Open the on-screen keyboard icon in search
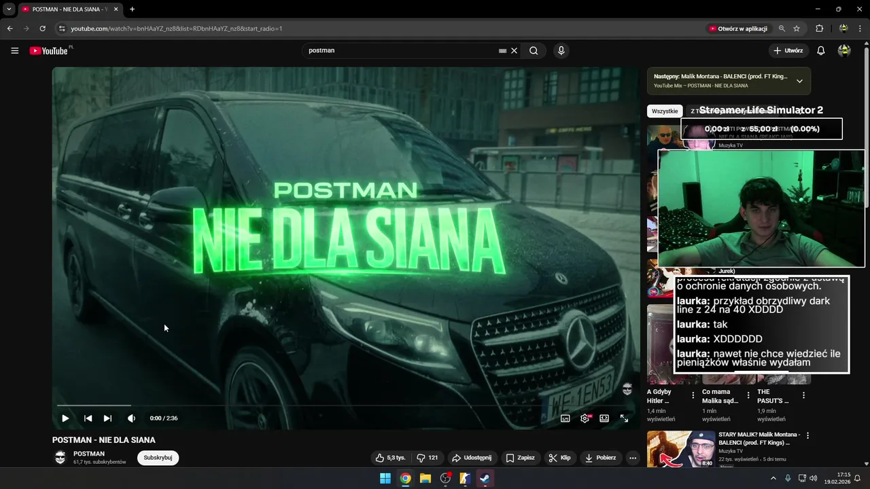 click(x=502, y=50)
